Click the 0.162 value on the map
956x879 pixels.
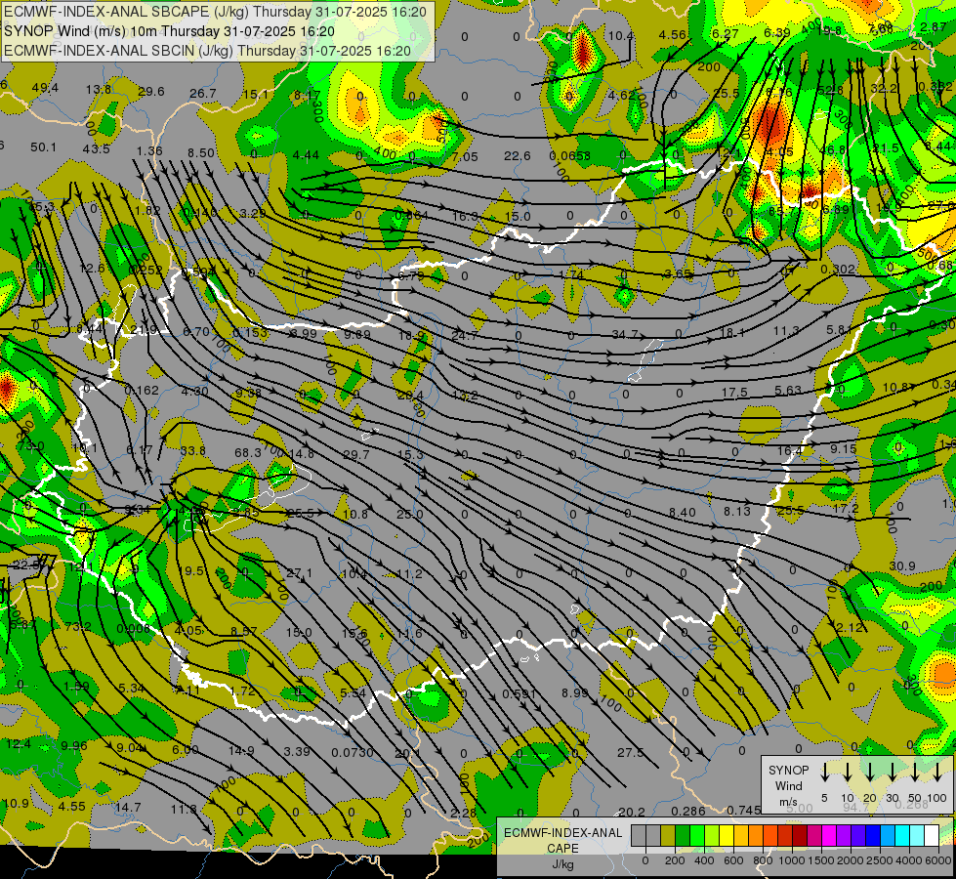142,390
